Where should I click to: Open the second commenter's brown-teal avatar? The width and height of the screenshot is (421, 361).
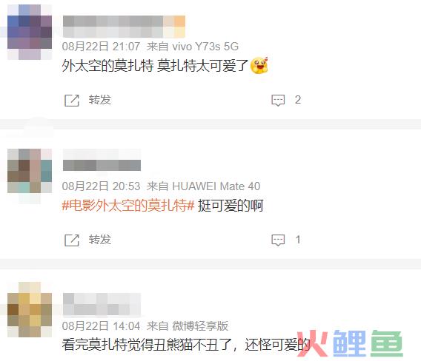point(30,171)
